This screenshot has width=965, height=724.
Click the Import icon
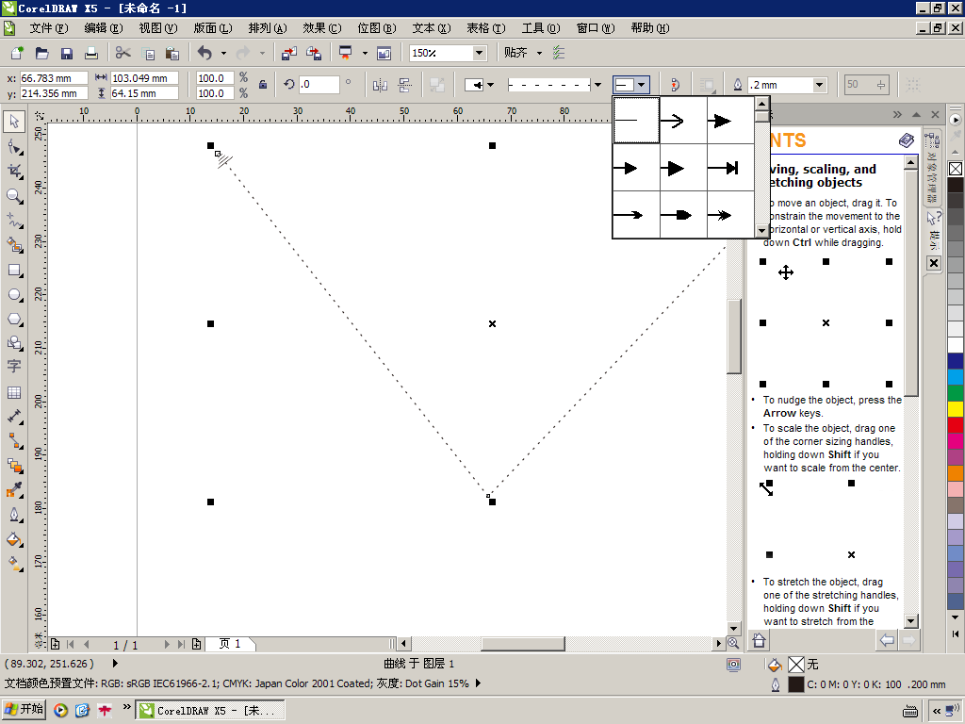tap(289, 53)
